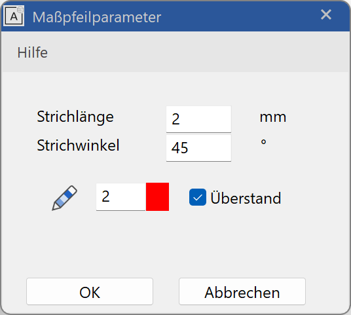The width and height of the screenshot is (351, 315).
Task: Click the Überstand label text
Action: click(246, 198)
